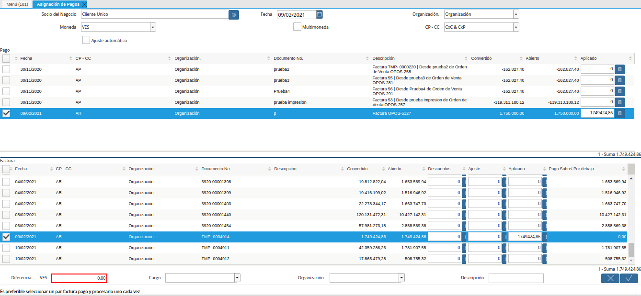The image size is (641, 296).
Task: Click the process checkmark button
Action: [x=629, y=278]
